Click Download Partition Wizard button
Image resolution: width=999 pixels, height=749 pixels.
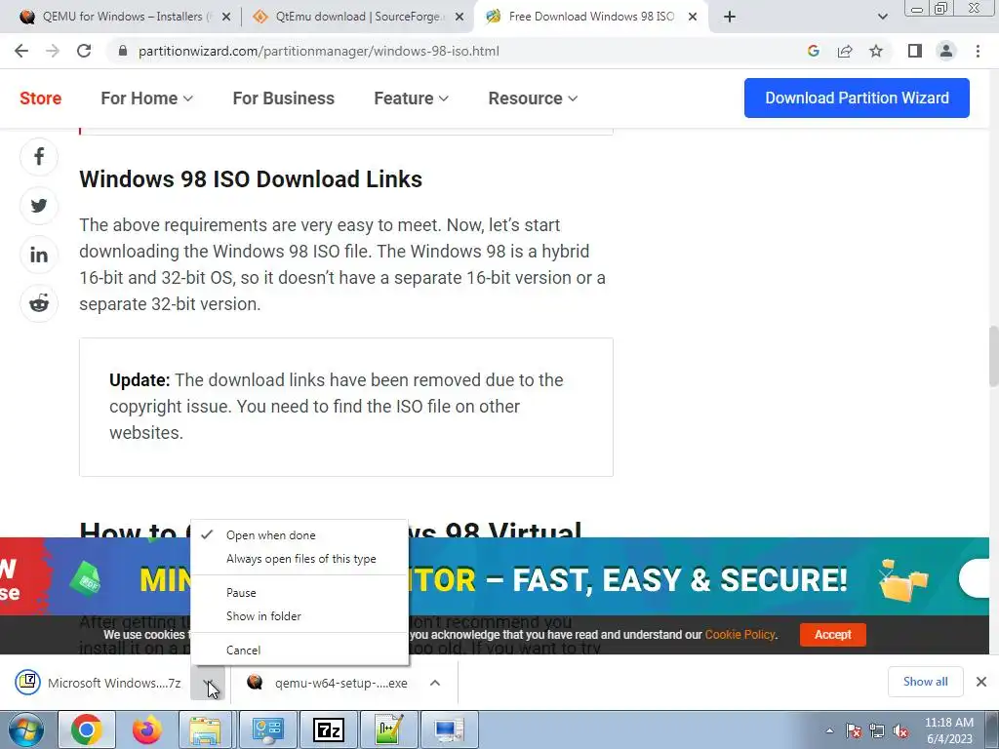857,99
